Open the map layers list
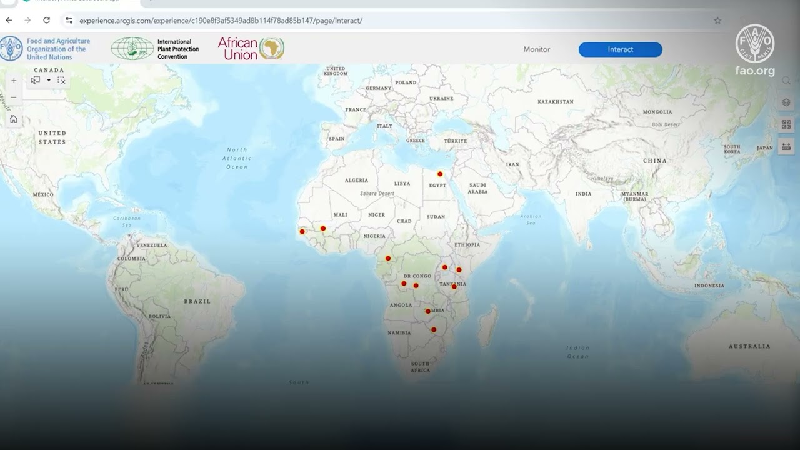The image size is (800, 450). pos(786,102)
